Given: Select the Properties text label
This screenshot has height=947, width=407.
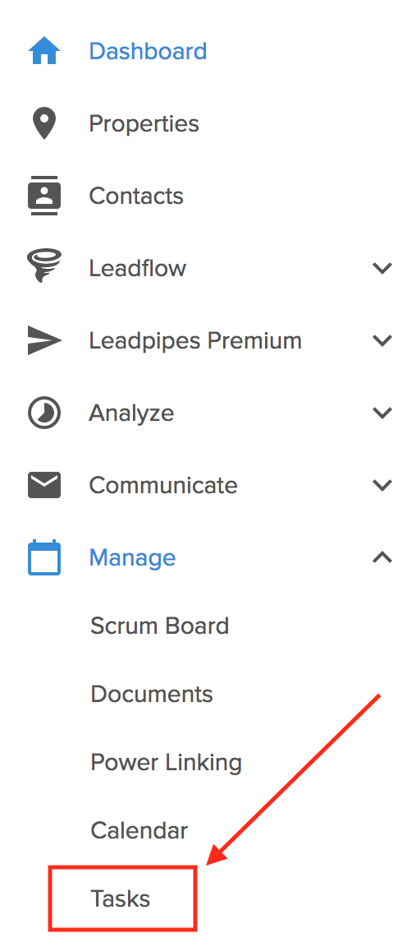Looking at the screenshot, I should [x=144, y=124].
